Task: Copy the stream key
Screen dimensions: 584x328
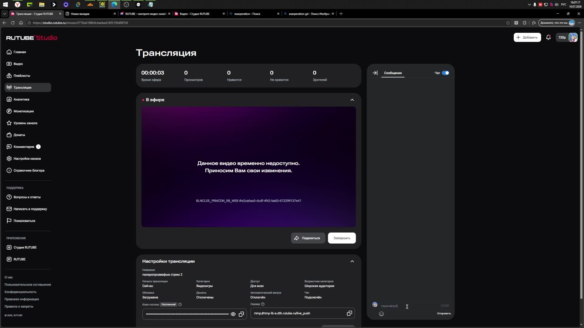Action: pos(241,314)
